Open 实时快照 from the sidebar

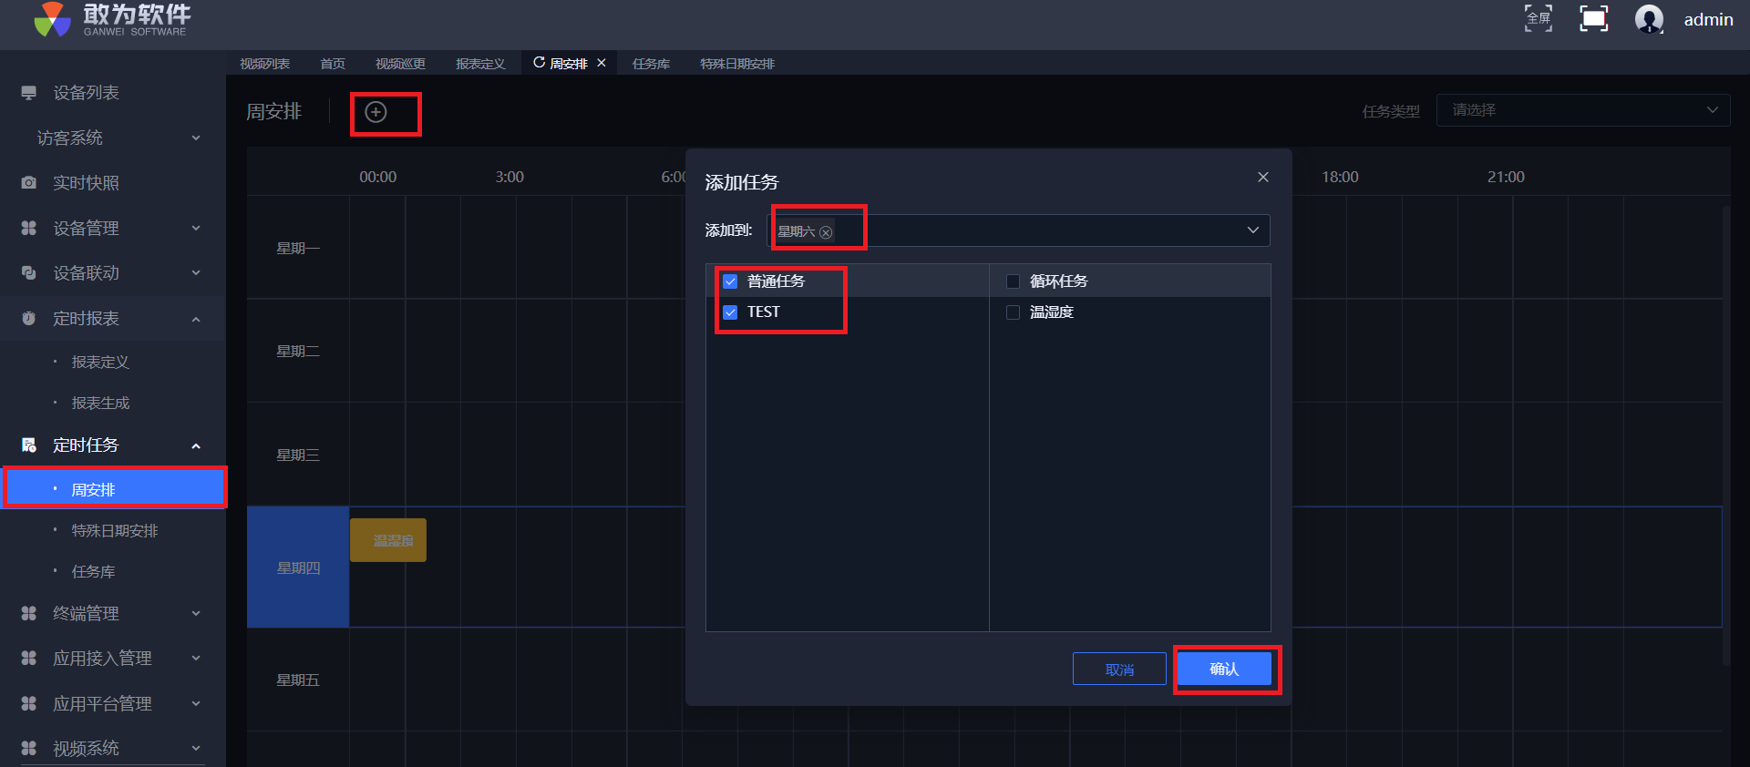pyautogui.click(x=86, y=183)
